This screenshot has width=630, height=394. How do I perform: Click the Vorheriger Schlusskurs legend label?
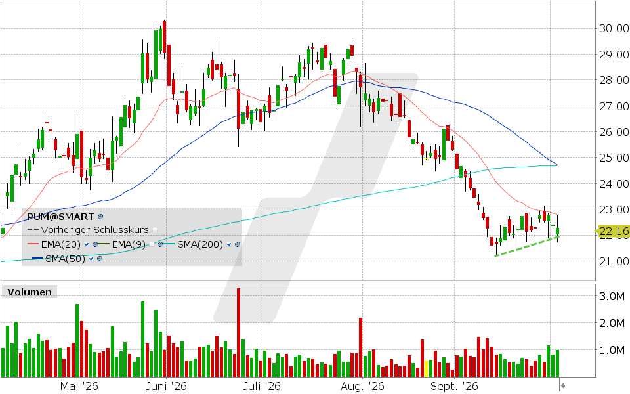click(94, 230)
